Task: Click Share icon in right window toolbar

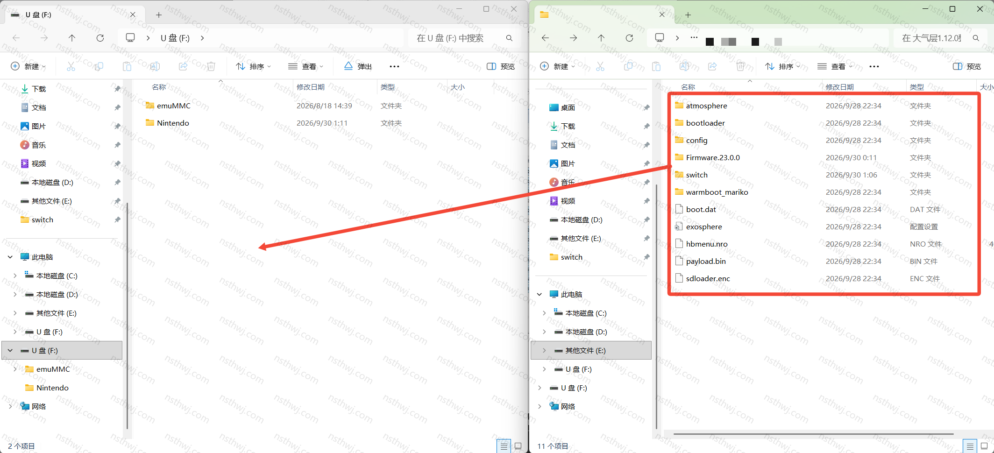Action: (x=712, y=66)
